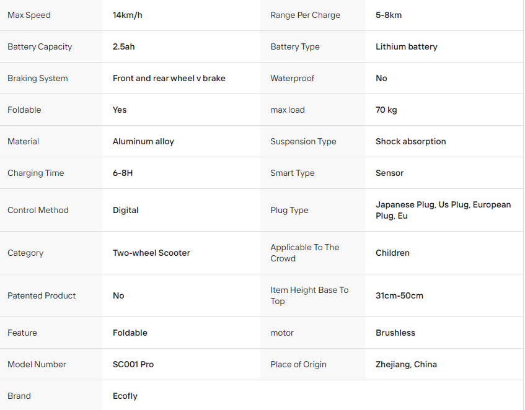
Task: Click the Max Speed label
Action: (29, 15)
